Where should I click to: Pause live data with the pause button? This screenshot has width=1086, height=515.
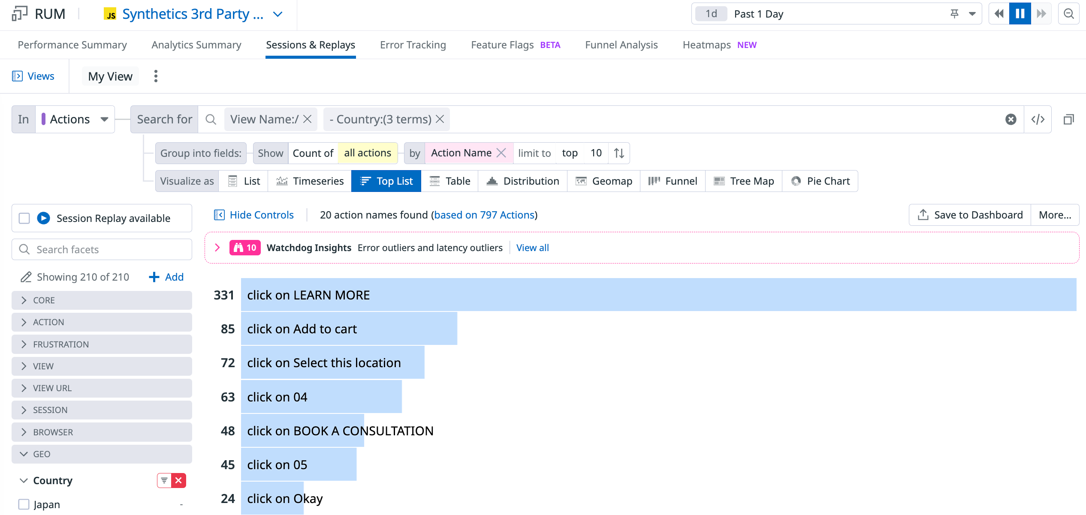(1020, 14)
